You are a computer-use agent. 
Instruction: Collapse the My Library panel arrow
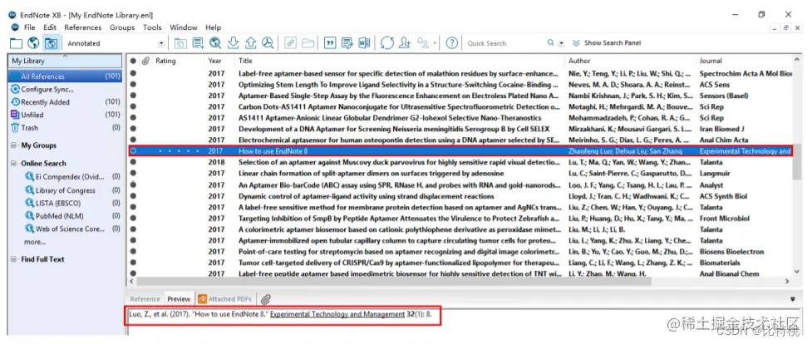pos(66,56)
